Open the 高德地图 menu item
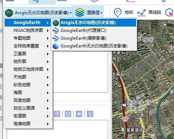Screen dimensions: 174x139 coord(28,124)
